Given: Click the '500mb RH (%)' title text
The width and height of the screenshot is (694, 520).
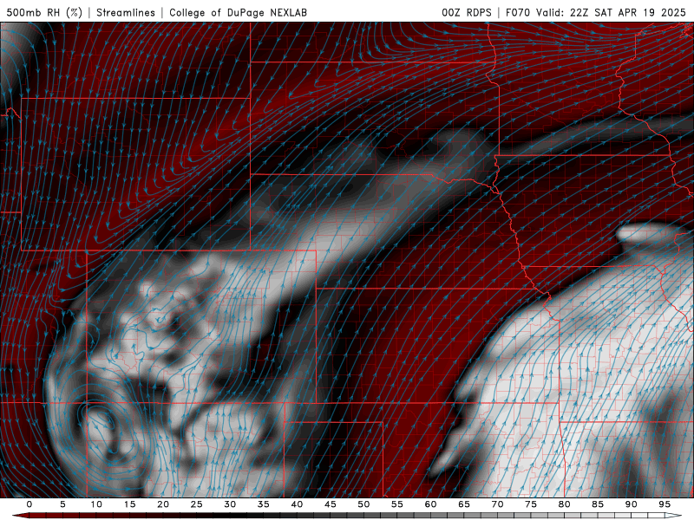Looking at the screenshot, I should click(x=44, y=12).
